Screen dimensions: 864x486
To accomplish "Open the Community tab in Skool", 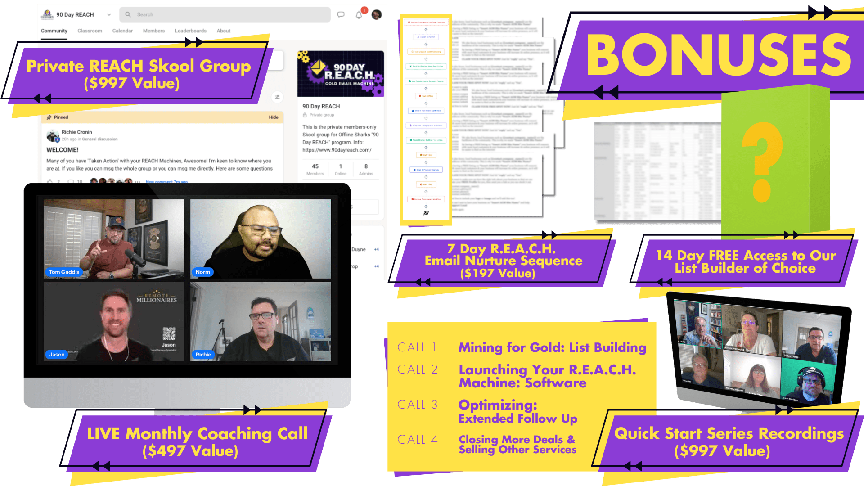I will (x=57, y=31).
